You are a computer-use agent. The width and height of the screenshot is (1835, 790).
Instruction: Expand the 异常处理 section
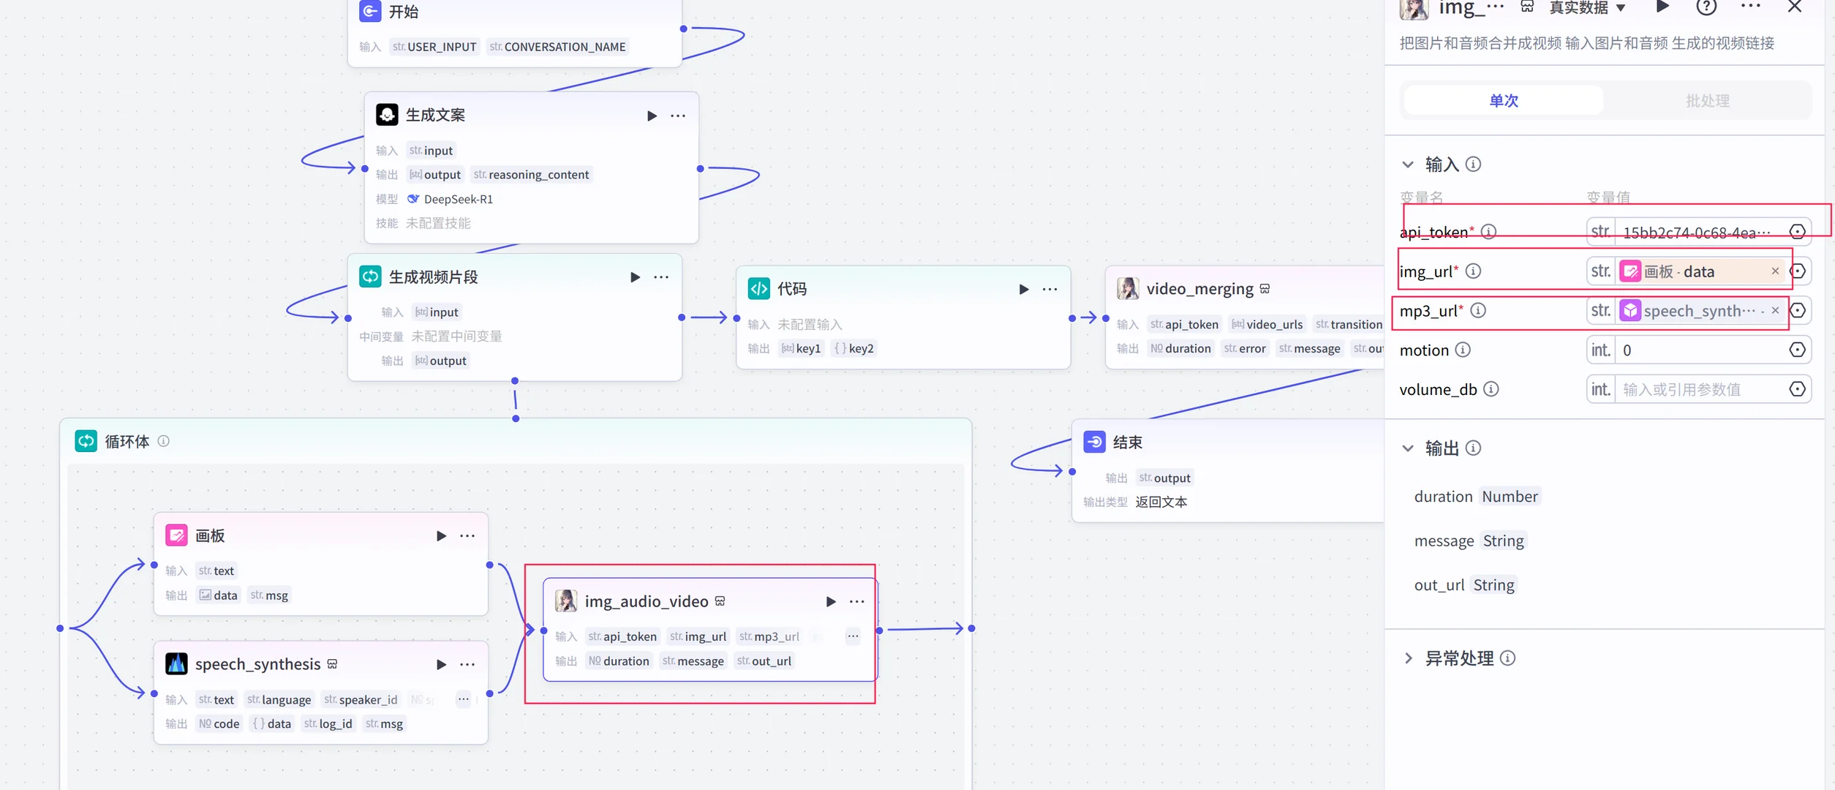click(1408, 658)
